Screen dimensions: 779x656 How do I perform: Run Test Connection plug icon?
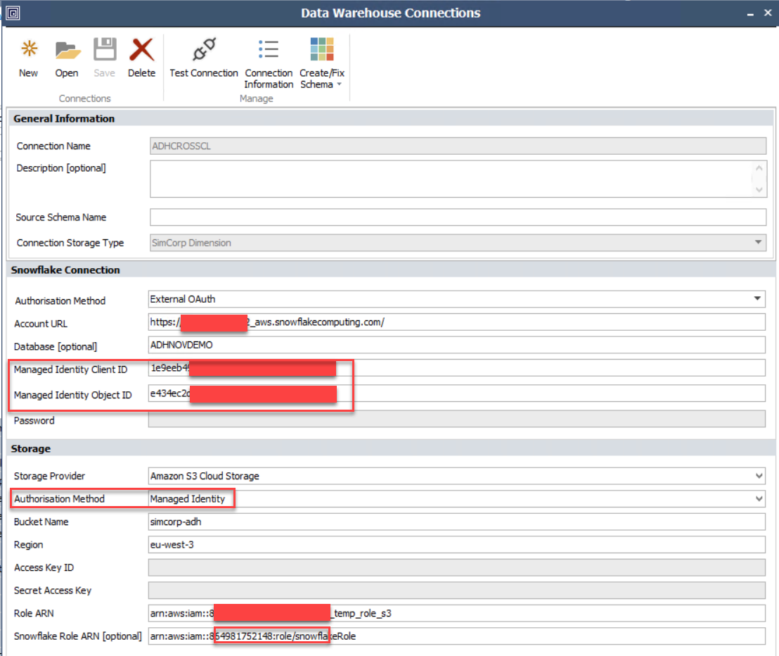[x=204, y=49]
